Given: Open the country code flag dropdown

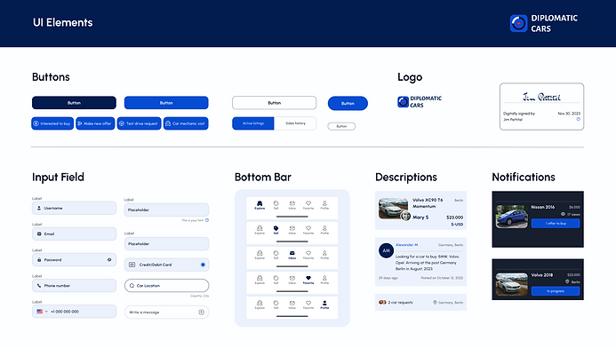Looking at the screenshot, I should click(42, 312).
